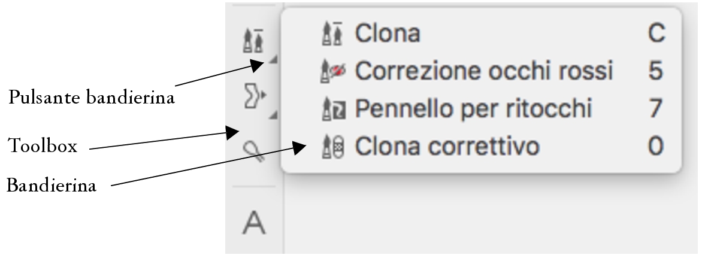
Task: Click shortcut 0 for Clona correttivo
Action: point(656,146)
